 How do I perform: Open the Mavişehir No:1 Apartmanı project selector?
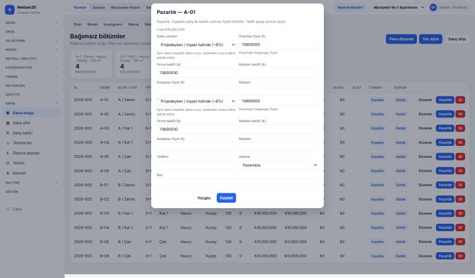tap(398, 7)
